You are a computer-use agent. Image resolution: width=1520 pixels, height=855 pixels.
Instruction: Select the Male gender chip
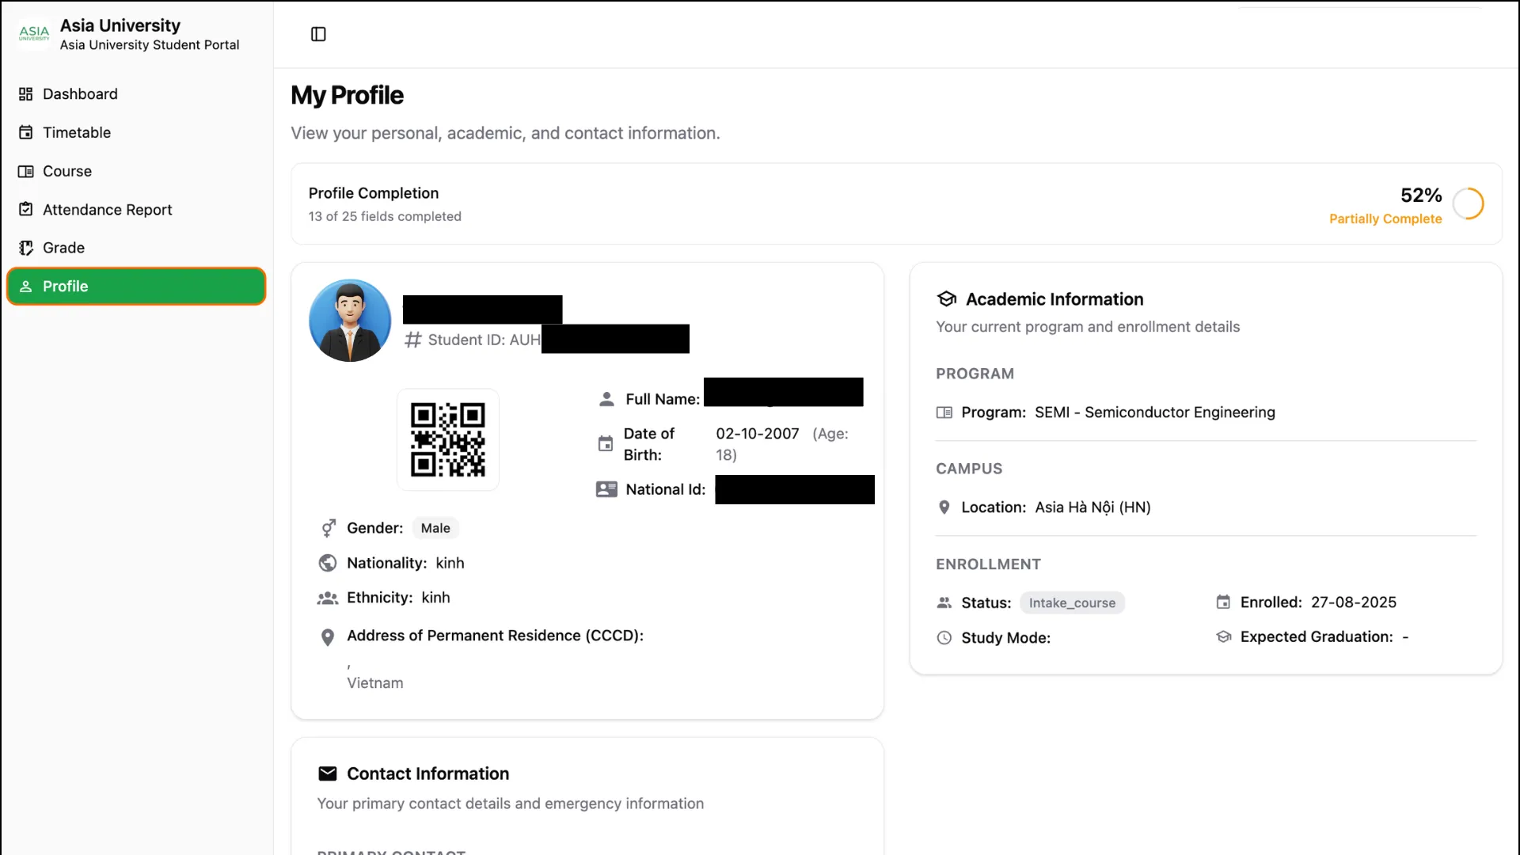(x=435, y=528)
